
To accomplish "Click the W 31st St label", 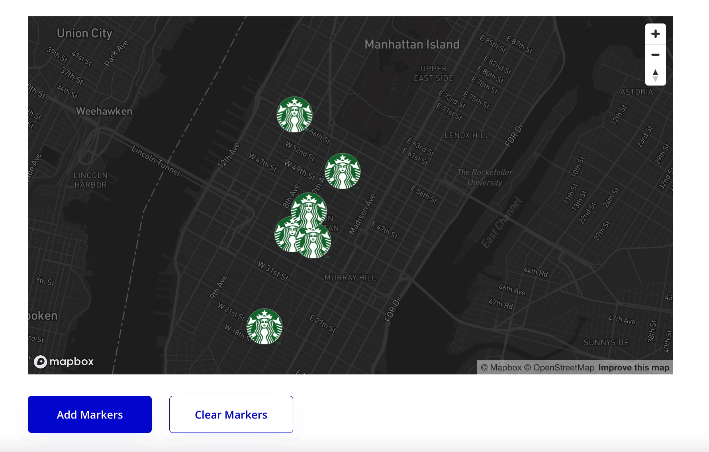I will click(x=273, y=271).
